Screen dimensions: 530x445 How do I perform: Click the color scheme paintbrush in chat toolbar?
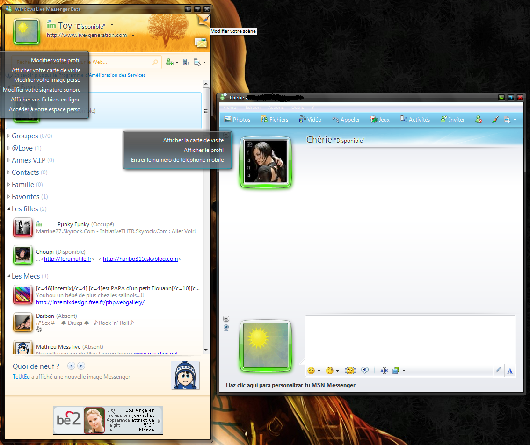click(495, 120)
